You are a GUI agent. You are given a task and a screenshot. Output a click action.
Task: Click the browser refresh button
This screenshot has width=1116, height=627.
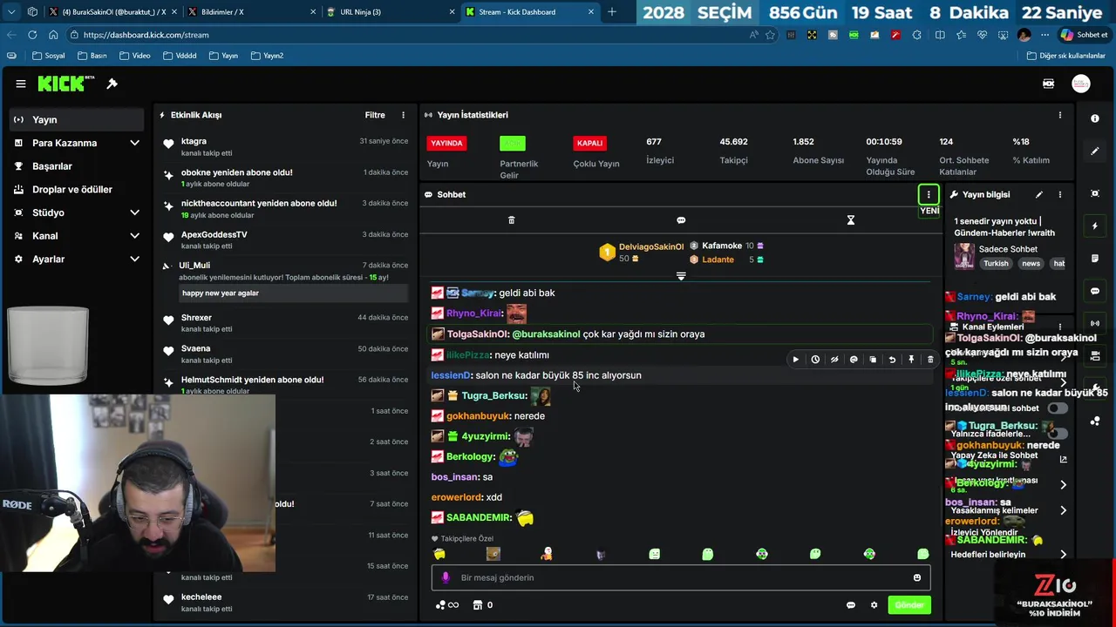[x=32, y=35]
